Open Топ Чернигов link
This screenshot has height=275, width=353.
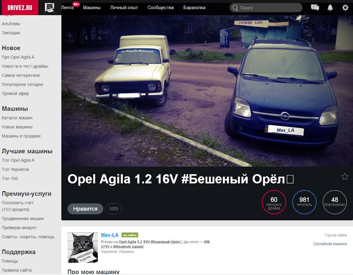click(x=15, y=169)
